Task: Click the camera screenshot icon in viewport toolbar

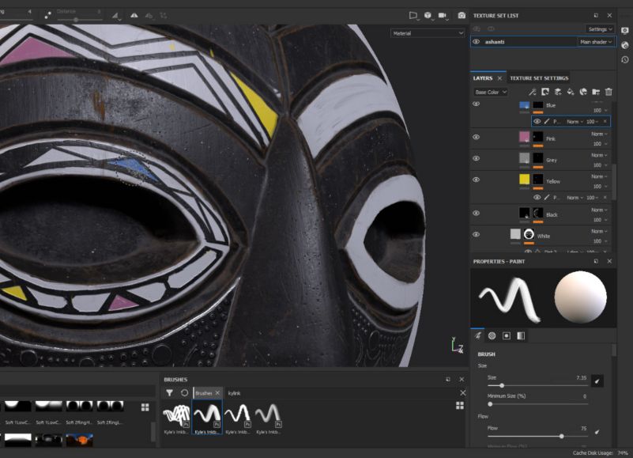Action: [462, 15]
